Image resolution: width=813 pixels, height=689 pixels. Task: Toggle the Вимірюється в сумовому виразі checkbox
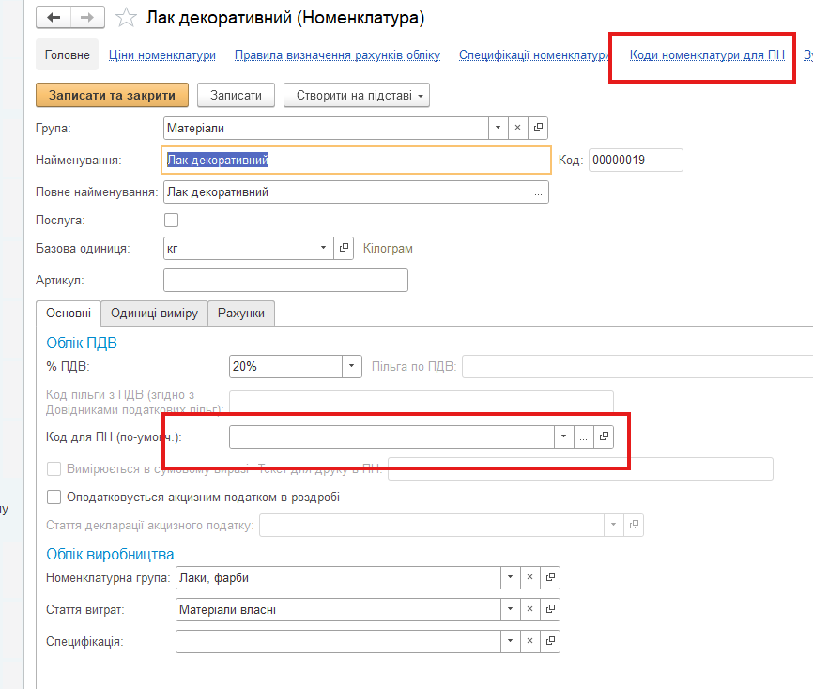(54, 468)
